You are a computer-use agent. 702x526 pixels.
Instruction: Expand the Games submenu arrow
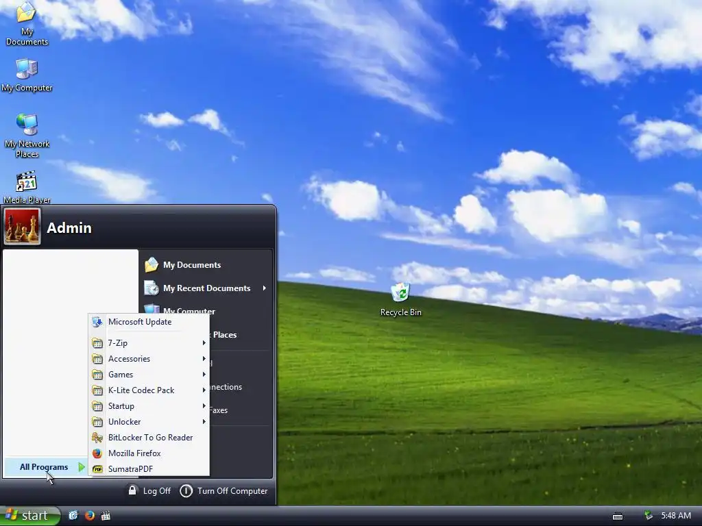coord(204,375)
